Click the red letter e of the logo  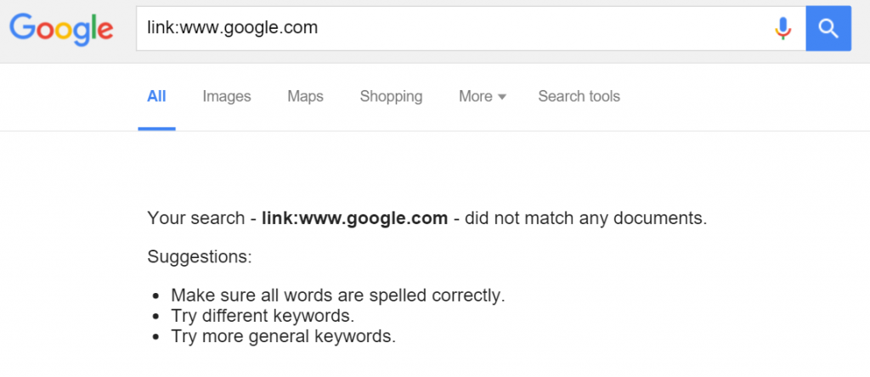(x=105, y=31)
